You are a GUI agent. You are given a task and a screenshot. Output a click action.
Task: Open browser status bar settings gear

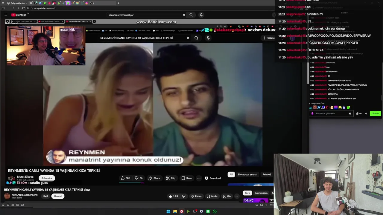click(x=3, y=205)
